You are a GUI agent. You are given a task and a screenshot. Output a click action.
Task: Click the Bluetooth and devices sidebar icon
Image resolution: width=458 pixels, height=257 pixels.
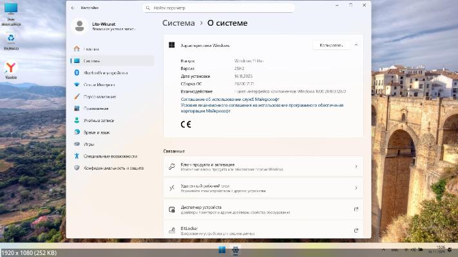tap(77, 73)
